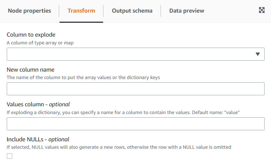This screenshot has height=163, width=271.
Task: Click the NULL values description under Include NULLs
Action: point(119,147)
